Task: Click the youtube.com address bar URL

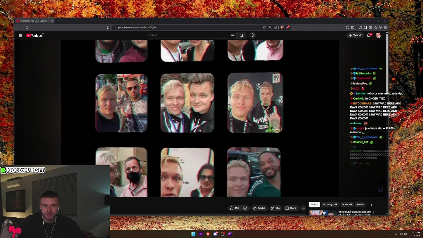Action: click(137, 27)
